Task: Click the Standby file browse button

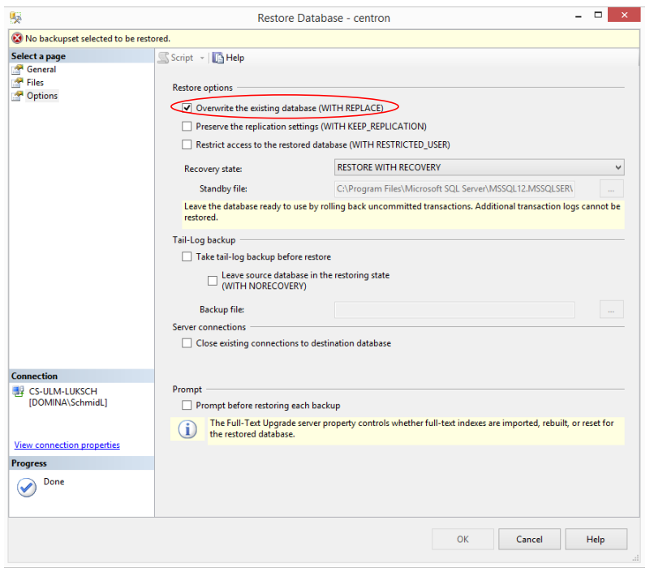Action: (x=611, y=189)
